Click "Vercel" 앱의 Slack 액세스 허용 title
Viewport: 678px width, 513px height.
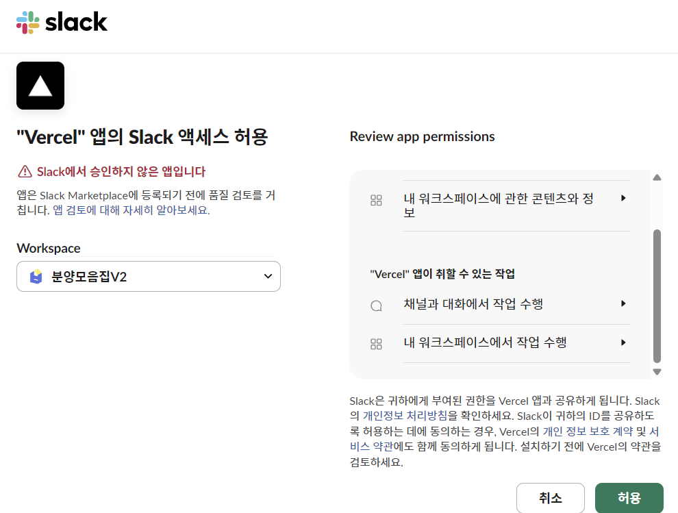142,137
